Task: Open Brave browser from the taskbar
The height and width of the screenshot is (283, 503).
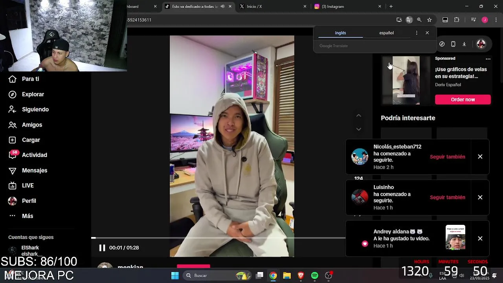Action: coord(301,276)
